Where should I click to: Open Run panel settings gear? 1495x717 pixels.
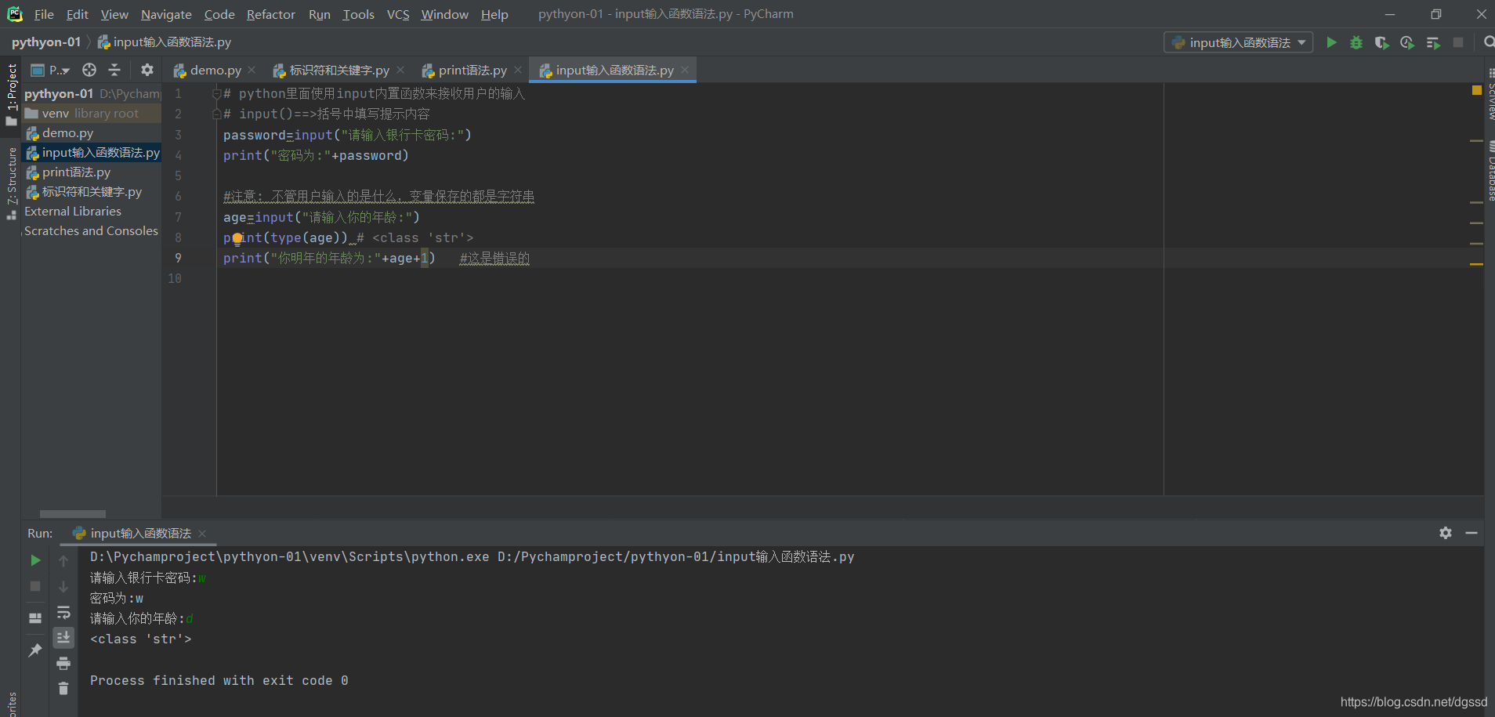click(1446, 533)
